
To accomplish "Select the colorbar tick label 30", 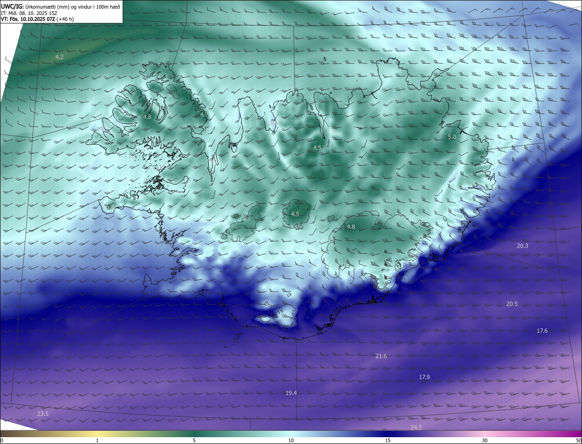I will point(485,440).
